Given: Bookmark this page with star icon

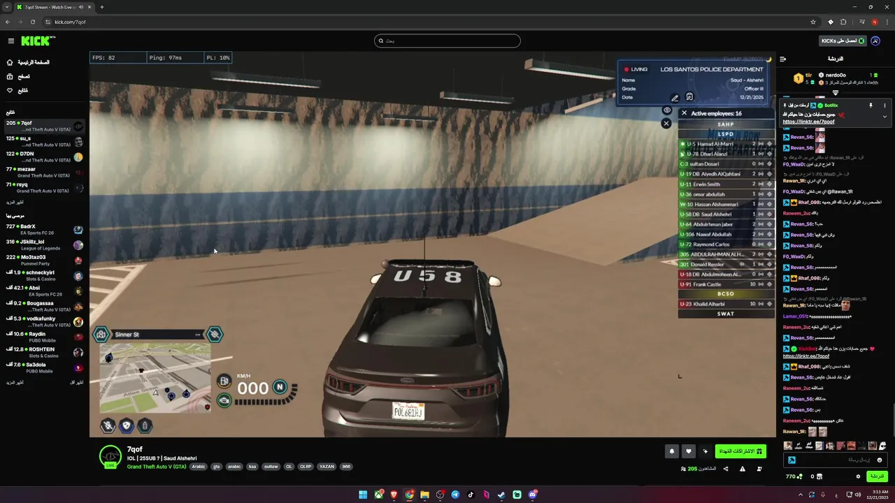Looking at the screenshot, I should [813, 22].
